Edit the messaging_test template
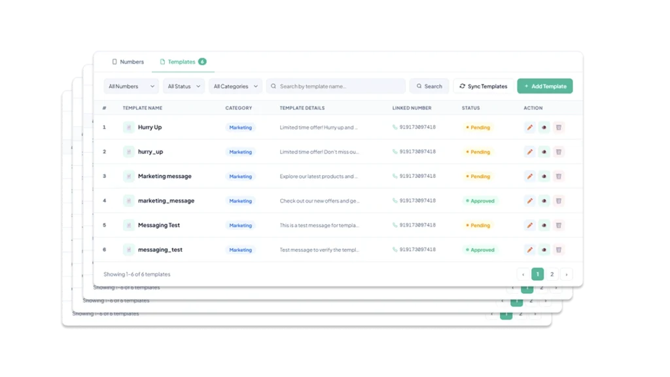 click(x=529, y=250)
